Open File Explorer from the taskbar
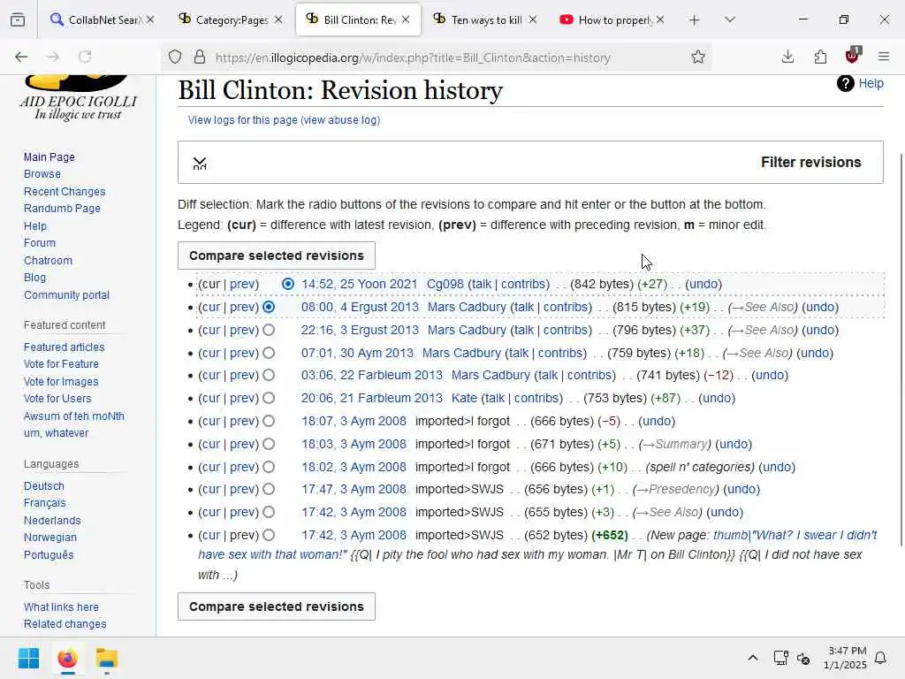Image resolution: width=905 pixels, height=679 pixels. [107, 658]
